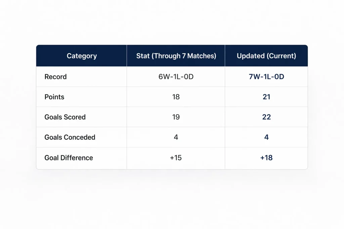Click the 19 goals scored cell
Viewport: 344px width, 229px height.
point(176,117)
